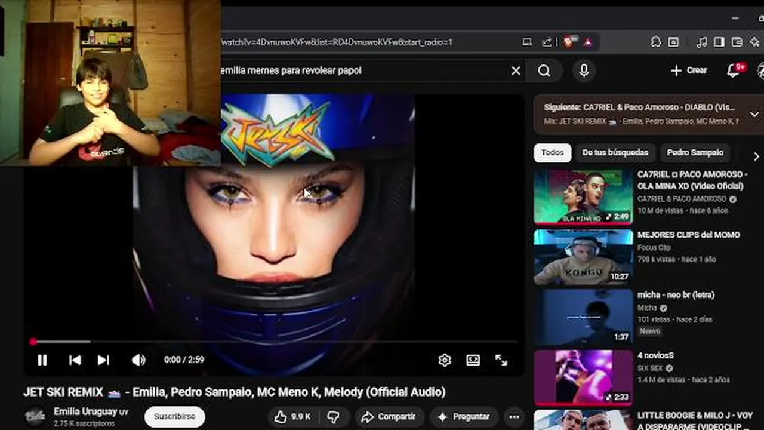Visit the Focus Clip channel
The image size is (764, 430).
pyautogui.click(x=654, y=248)
